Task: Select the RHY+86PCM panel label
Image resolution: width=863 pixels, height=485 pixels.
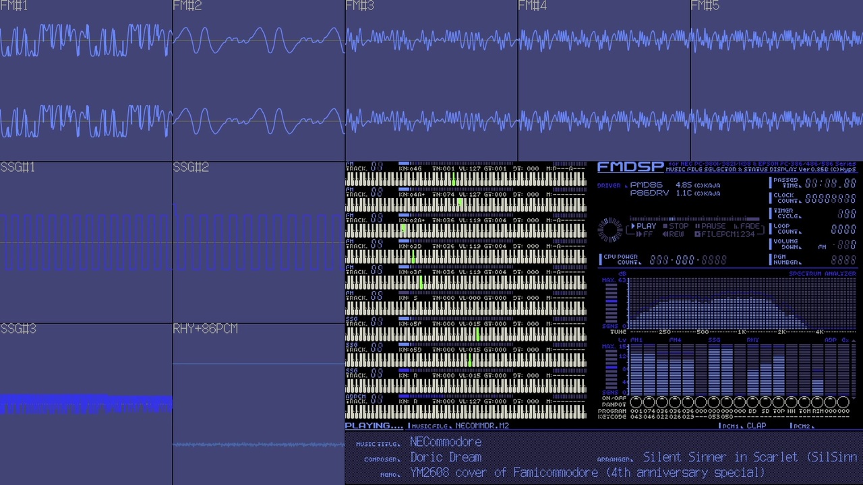Action: [x=206, y=329]
